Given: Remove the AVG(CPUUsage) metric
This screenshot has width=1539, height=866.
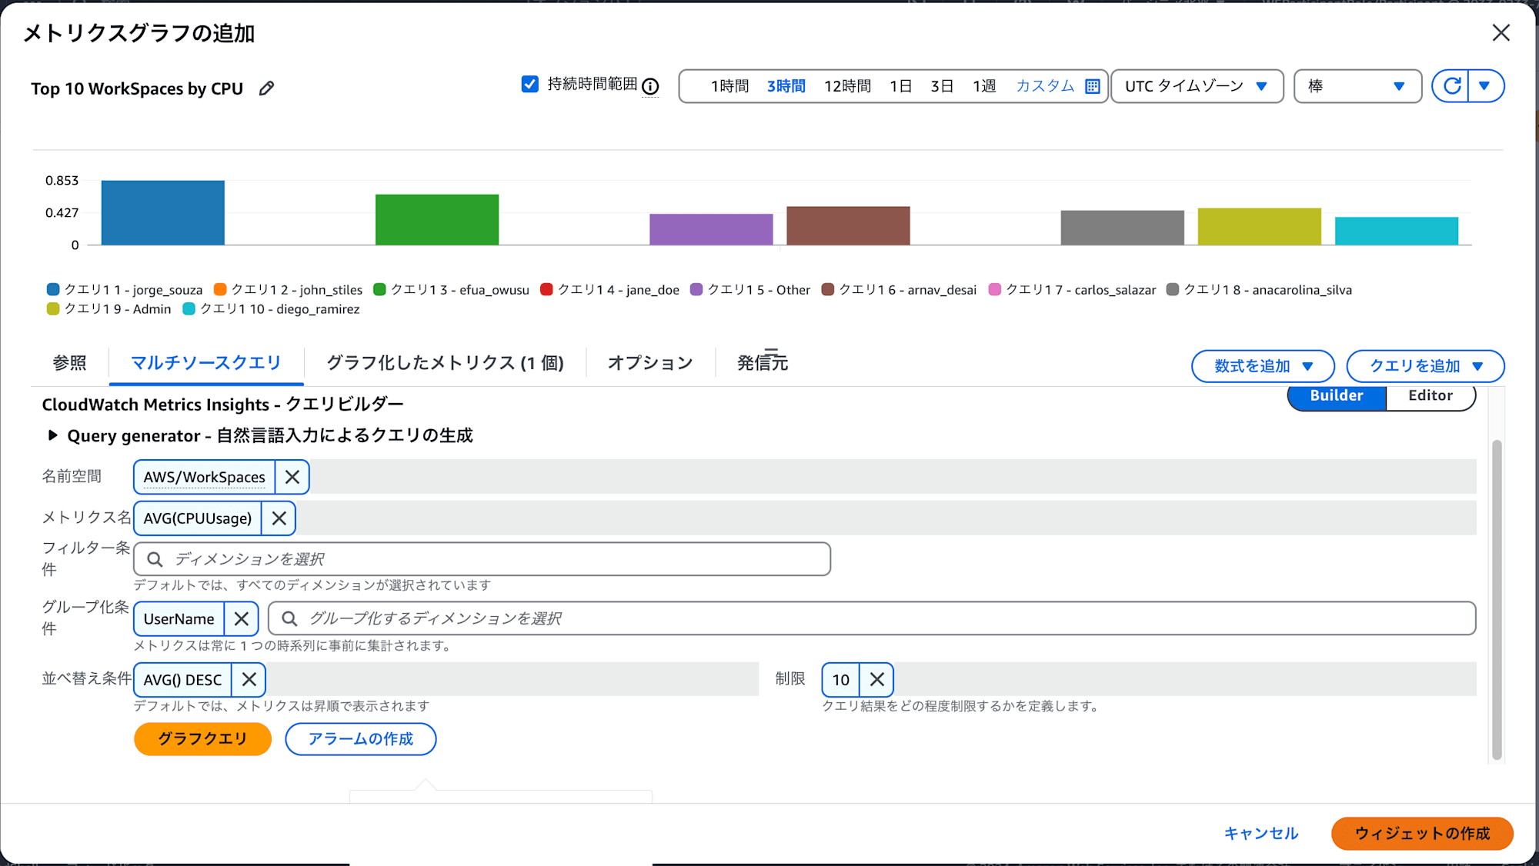Looking at the screenshot, I should point(279,518).
